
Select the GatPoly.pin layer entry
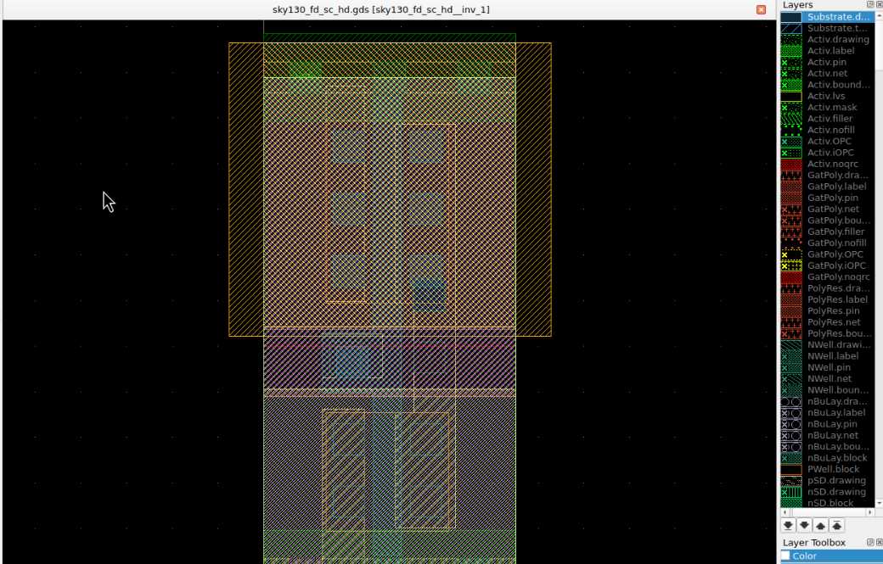pyautogui.click(x=832, y=198)
